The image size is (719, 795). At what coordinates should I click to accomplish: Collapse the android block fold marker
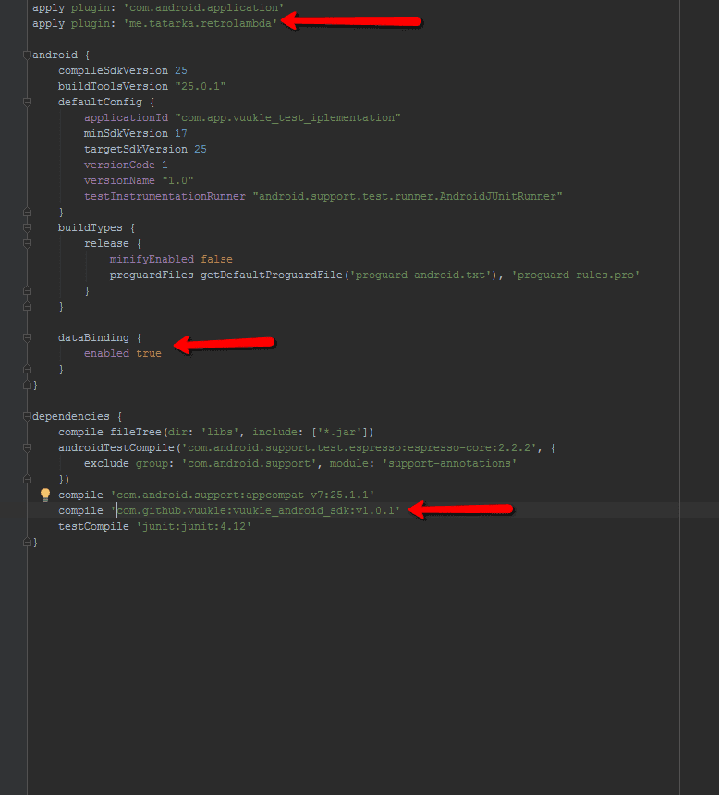[28, 55]
